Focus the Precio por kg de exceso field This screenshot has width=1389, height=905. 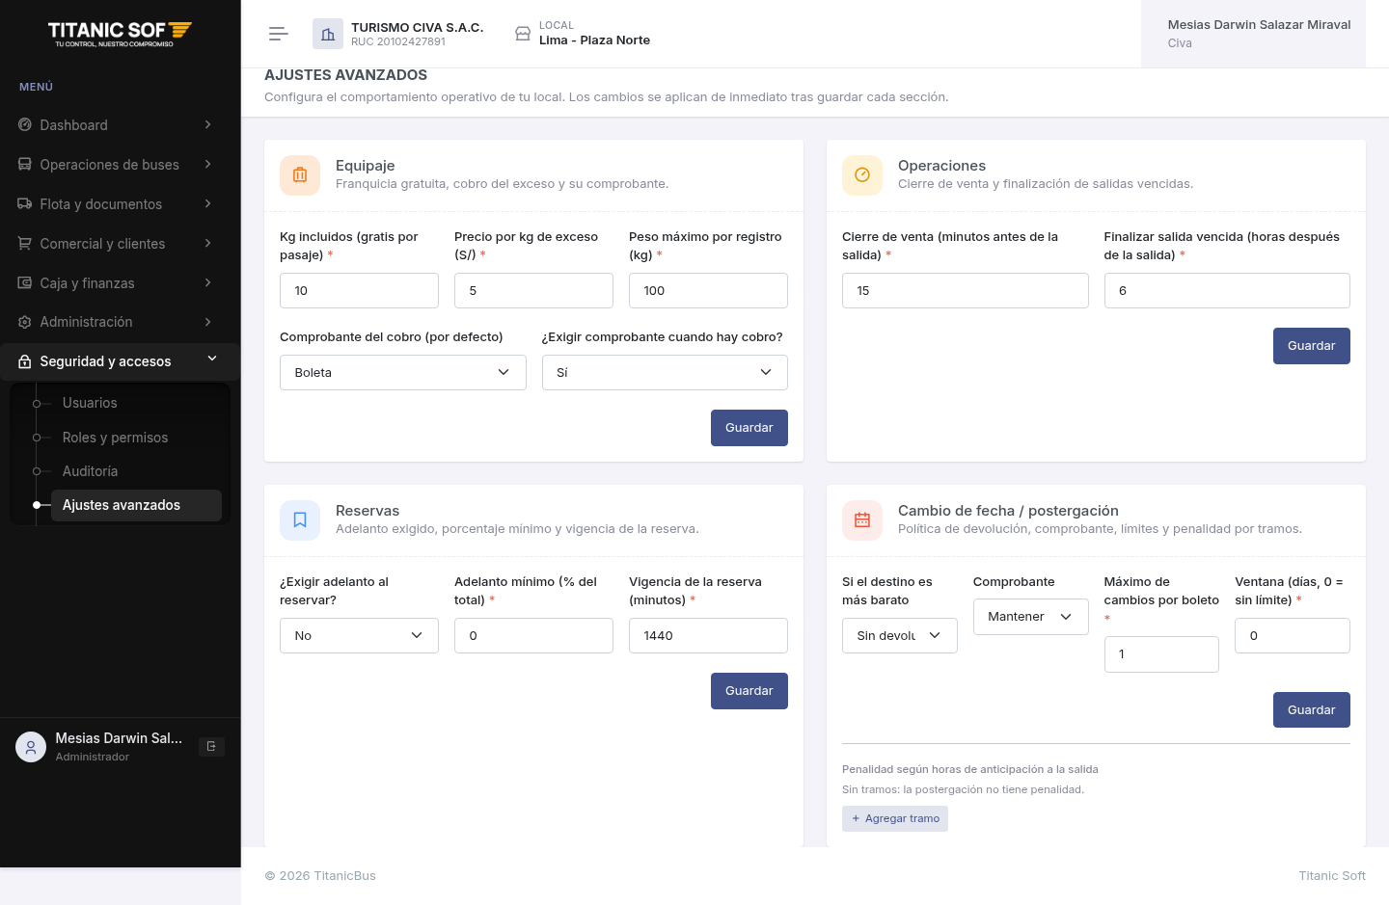tap(533, 290)
